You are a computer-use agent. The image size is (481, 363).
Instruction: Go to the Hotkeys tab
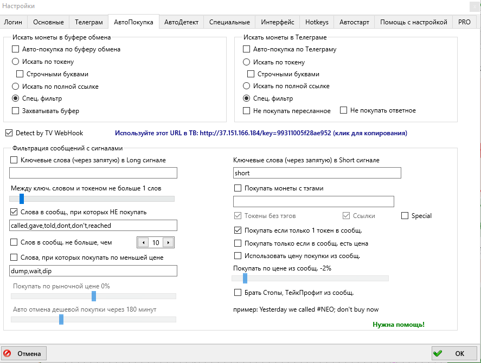point(317,22)
